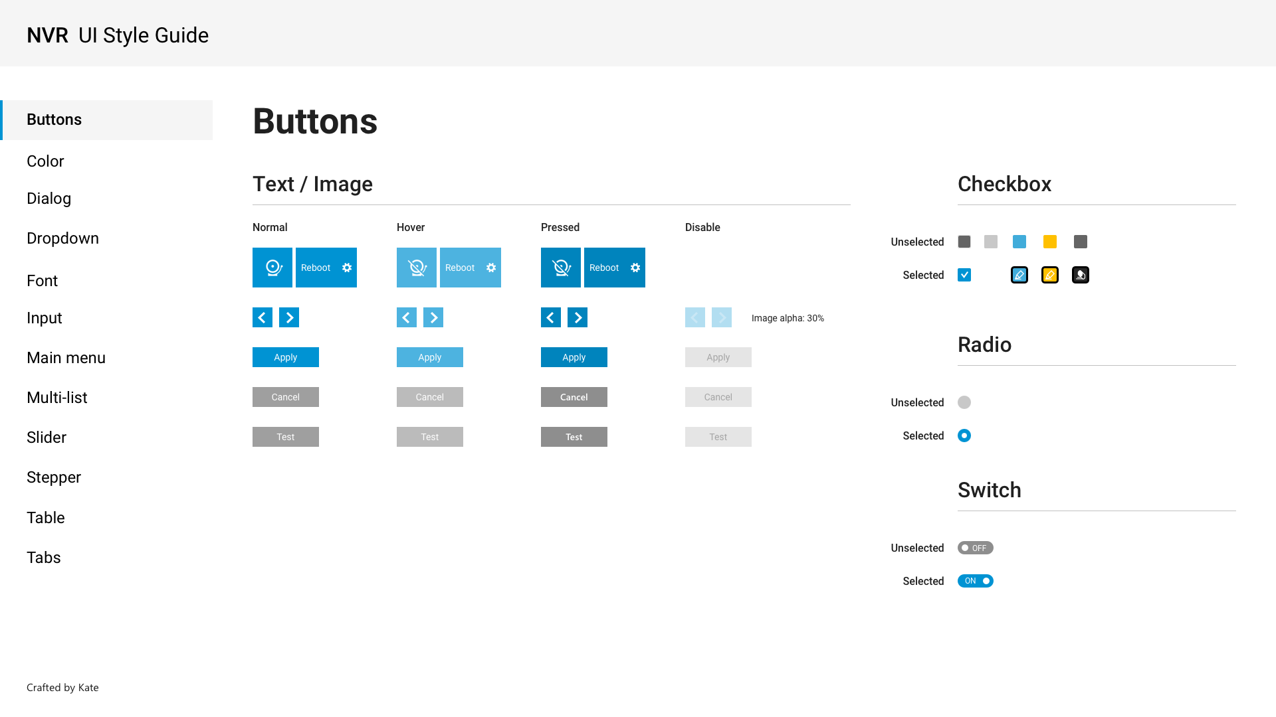Click the Normal state Cancel button
1276x717 pixels.
pyautogui.click(x=286, y=397)
